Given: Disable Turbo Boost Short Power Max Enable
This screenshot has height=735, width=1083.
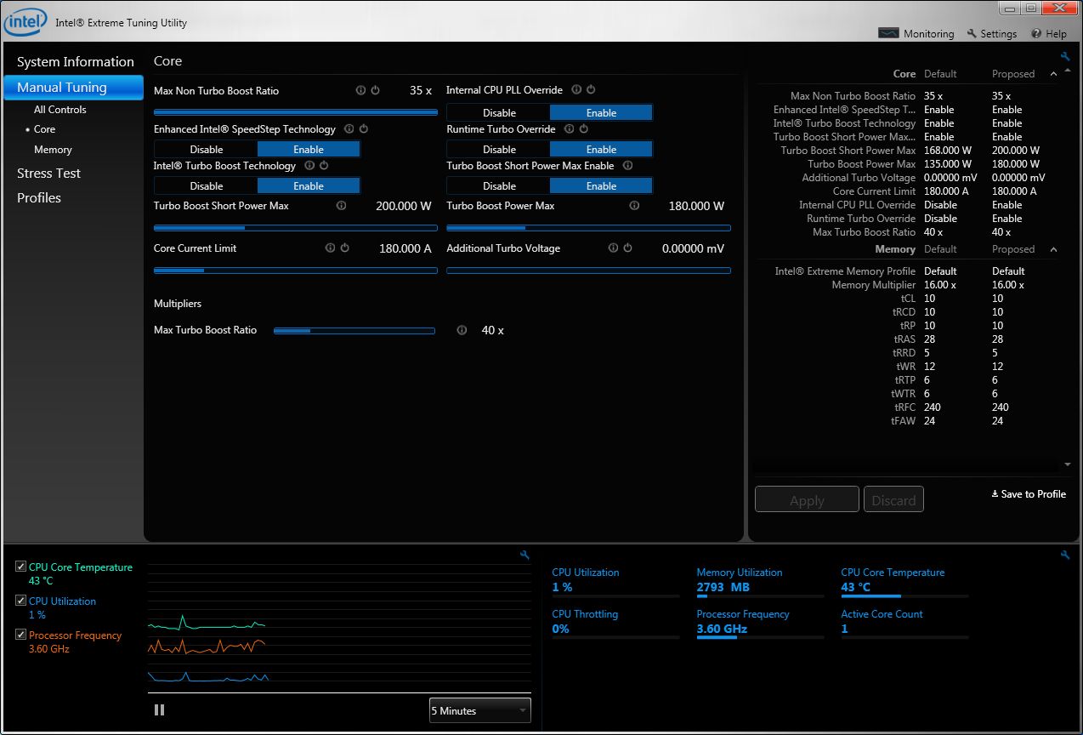Looking at the screenshot, I should [499, 185].
